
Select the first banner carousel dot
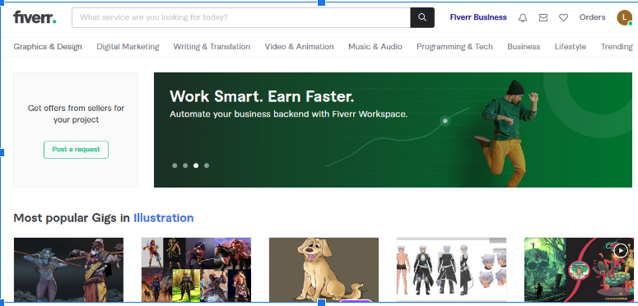[x=175, y=165]
